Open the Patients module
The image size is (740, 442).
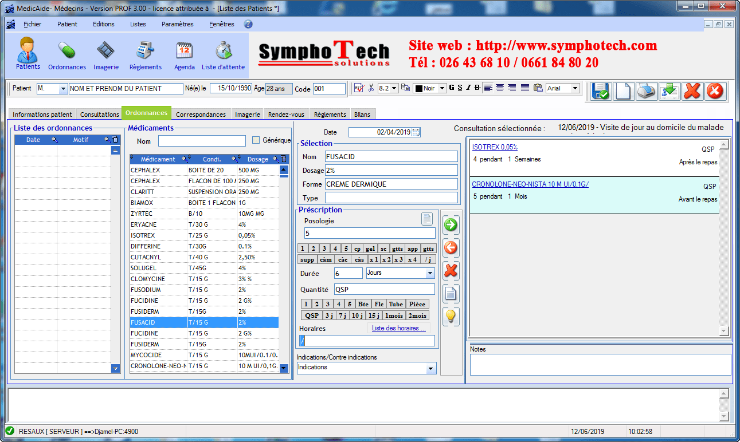[x=28, y=53]
